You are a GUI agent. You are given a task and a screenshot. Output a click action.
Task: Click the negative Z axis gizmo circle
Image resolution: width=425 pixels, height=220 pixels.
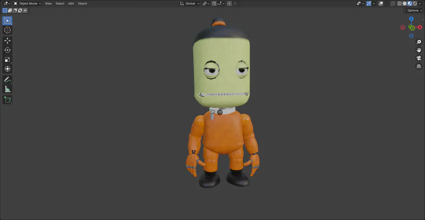coord(411,36)
